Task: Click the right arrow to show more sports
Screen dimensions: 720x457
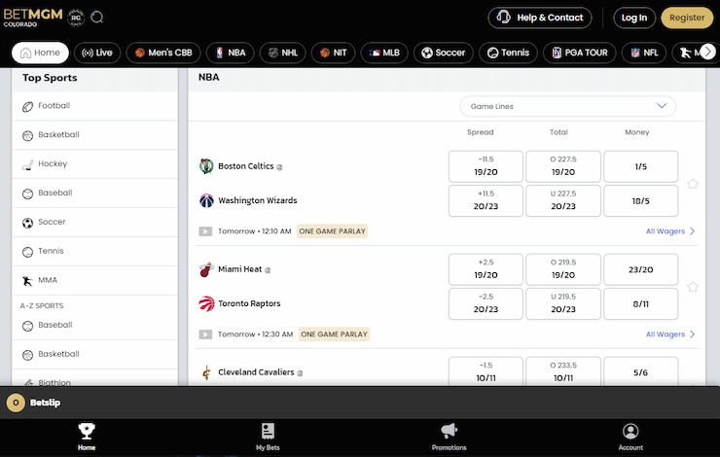Action: pos(707,53)
